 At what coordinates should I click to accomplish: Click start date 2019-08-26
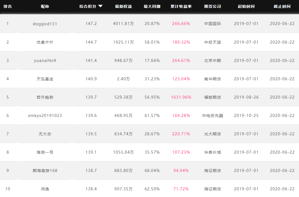(246, 97)
